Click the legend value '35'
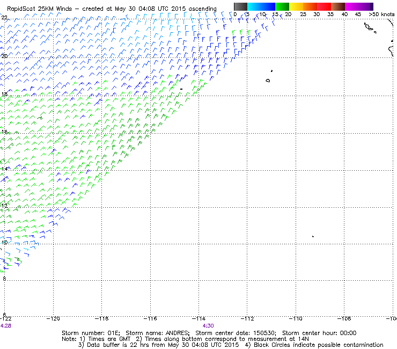The width and height of the screenshot is (397, 349). click(330, 14)
